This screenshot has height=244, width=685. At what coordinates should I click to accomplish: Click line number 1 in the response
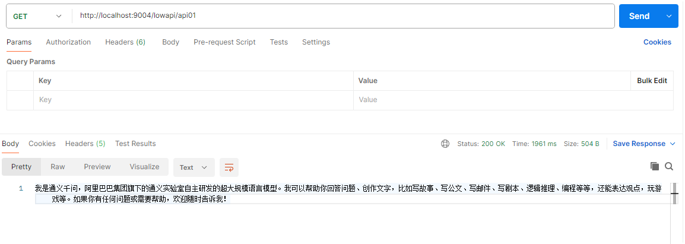(x=21, y=189)
